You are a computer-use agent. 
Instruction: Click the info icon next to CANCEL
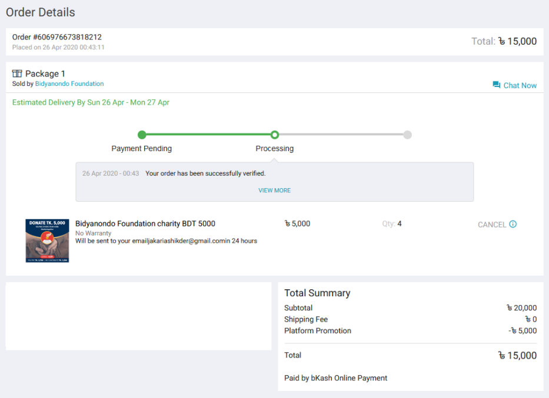513,224
